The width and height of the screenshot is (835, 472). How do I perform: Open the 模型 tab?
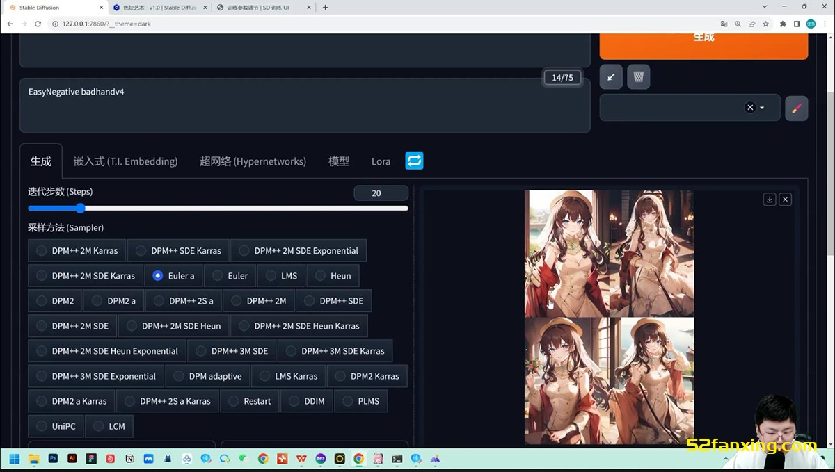(339, 161)
